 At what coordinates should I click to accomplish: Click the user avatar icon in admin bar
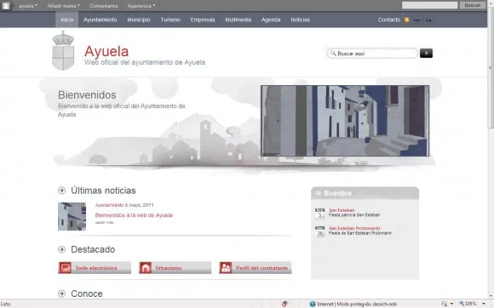click(x=6, y=5)
